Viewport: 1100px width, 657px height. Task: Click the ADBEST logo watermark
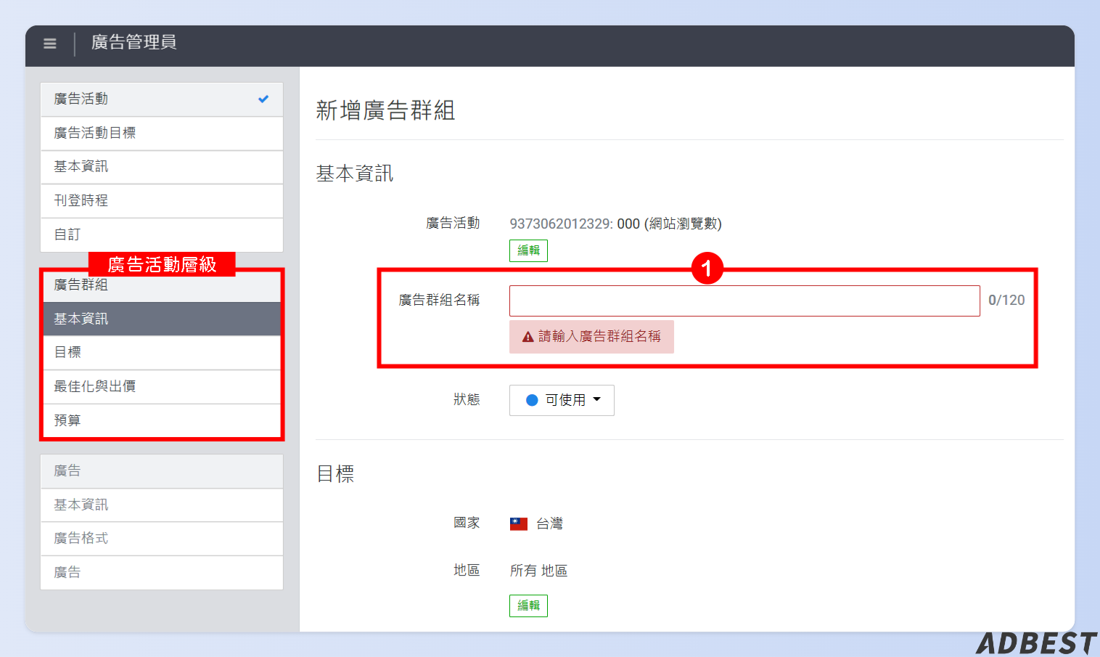(1035, 643)
